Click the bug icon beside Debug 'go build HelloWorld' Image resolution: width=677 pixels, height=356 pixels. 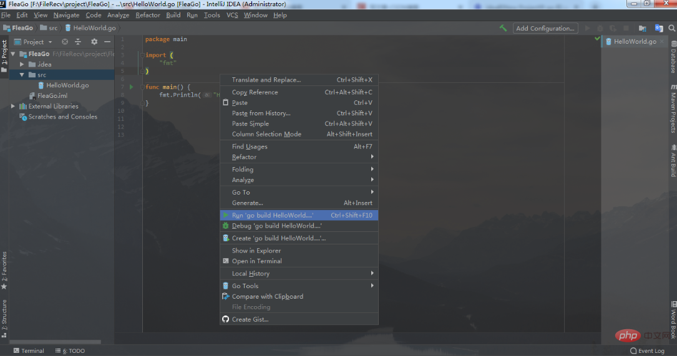(225, 226)
